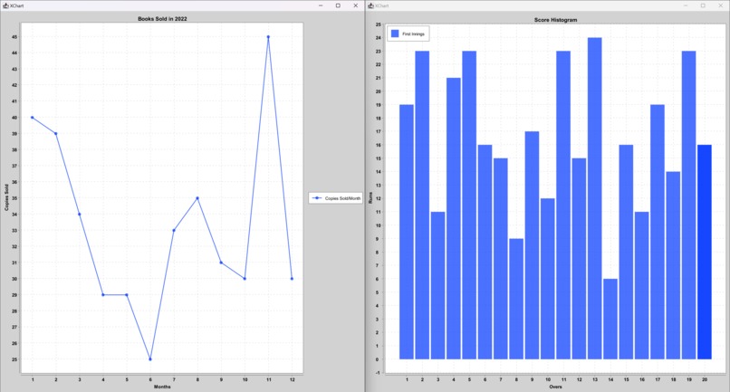
Task: Click the 'Runs' y-axis title
Action: point(370,198)
